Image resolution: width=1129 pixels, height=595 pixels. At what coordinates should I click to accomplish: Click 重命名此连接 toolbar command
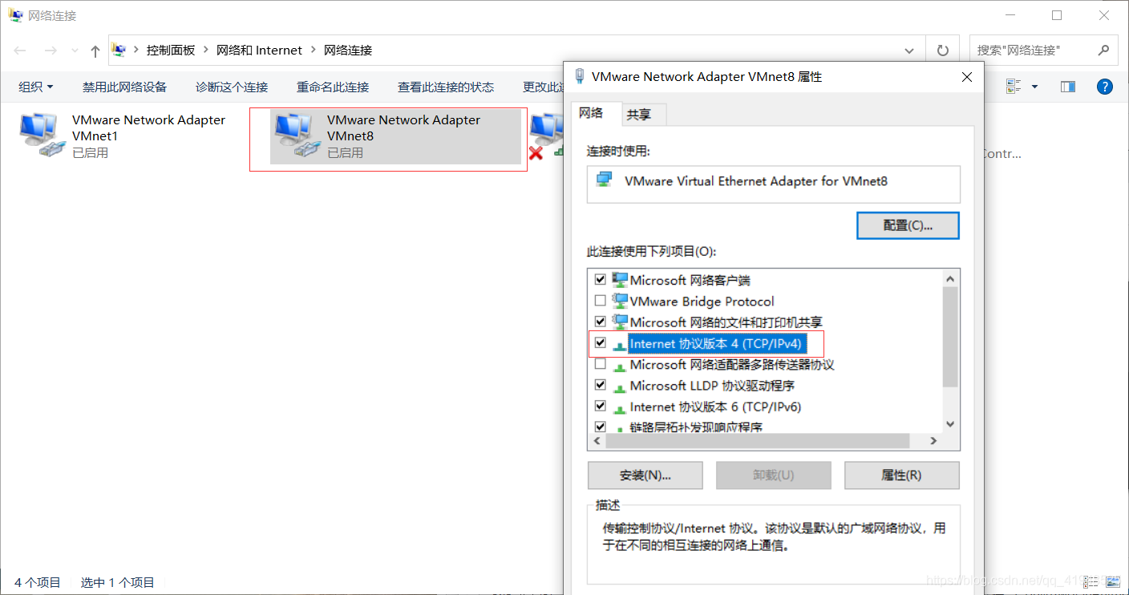click(333, 87)
